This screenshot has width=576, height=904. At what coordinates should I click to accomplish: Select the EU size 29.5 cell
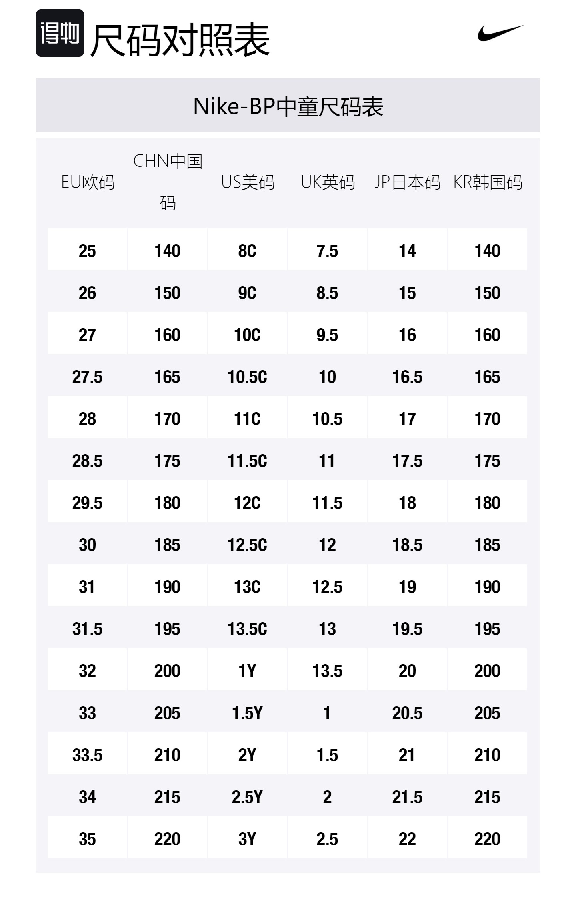tap(87, 503)
